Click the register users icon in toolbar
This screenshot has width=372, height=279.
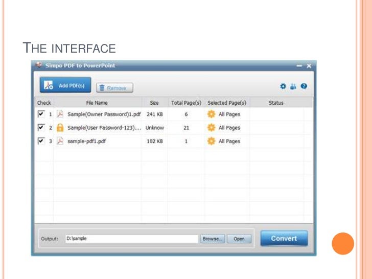pos(293,86)
